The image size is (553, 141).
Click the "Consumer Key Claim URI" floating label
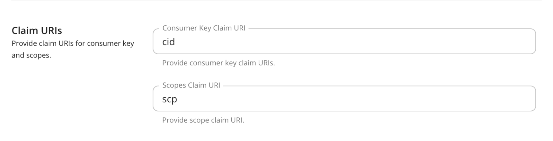pos(204,28)
